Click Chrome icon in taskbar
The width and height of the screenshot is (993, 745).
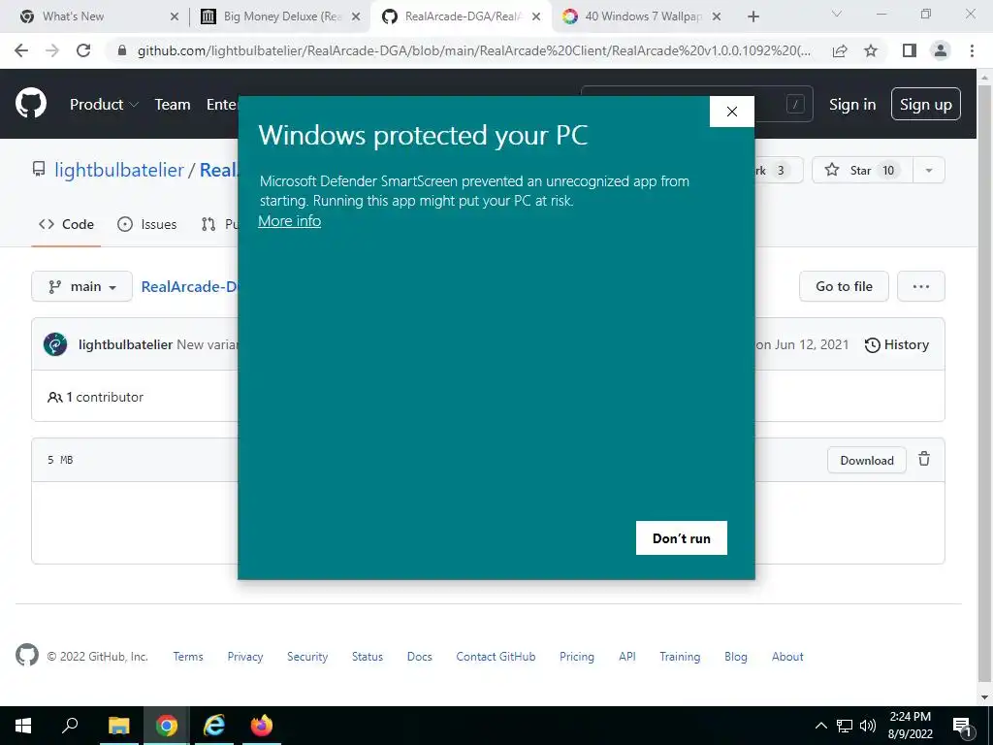click(x=167, y=726)
